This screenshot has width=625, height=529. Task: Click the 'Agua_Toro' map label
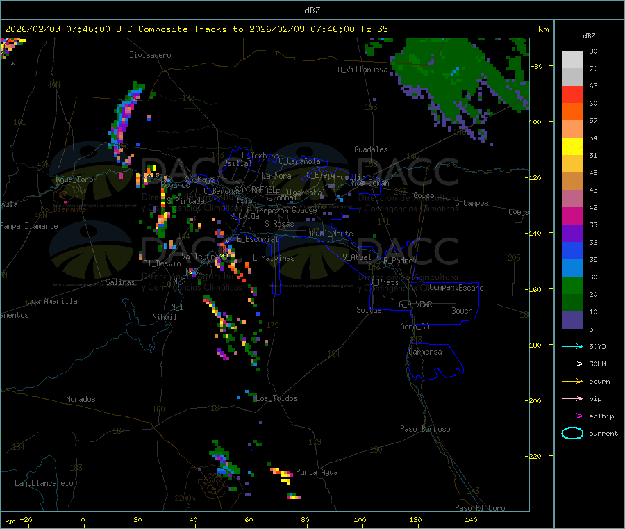(74, 179)
